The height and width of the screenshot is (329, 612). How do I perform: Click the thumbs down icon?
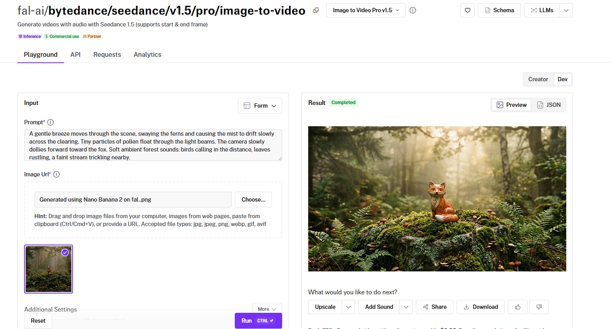click(539, 307)
